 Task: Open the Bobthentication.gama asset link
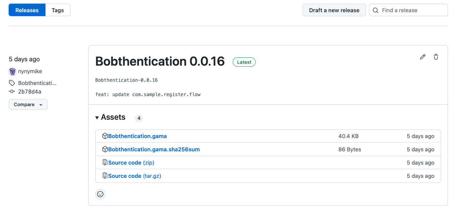click(137, 136)
